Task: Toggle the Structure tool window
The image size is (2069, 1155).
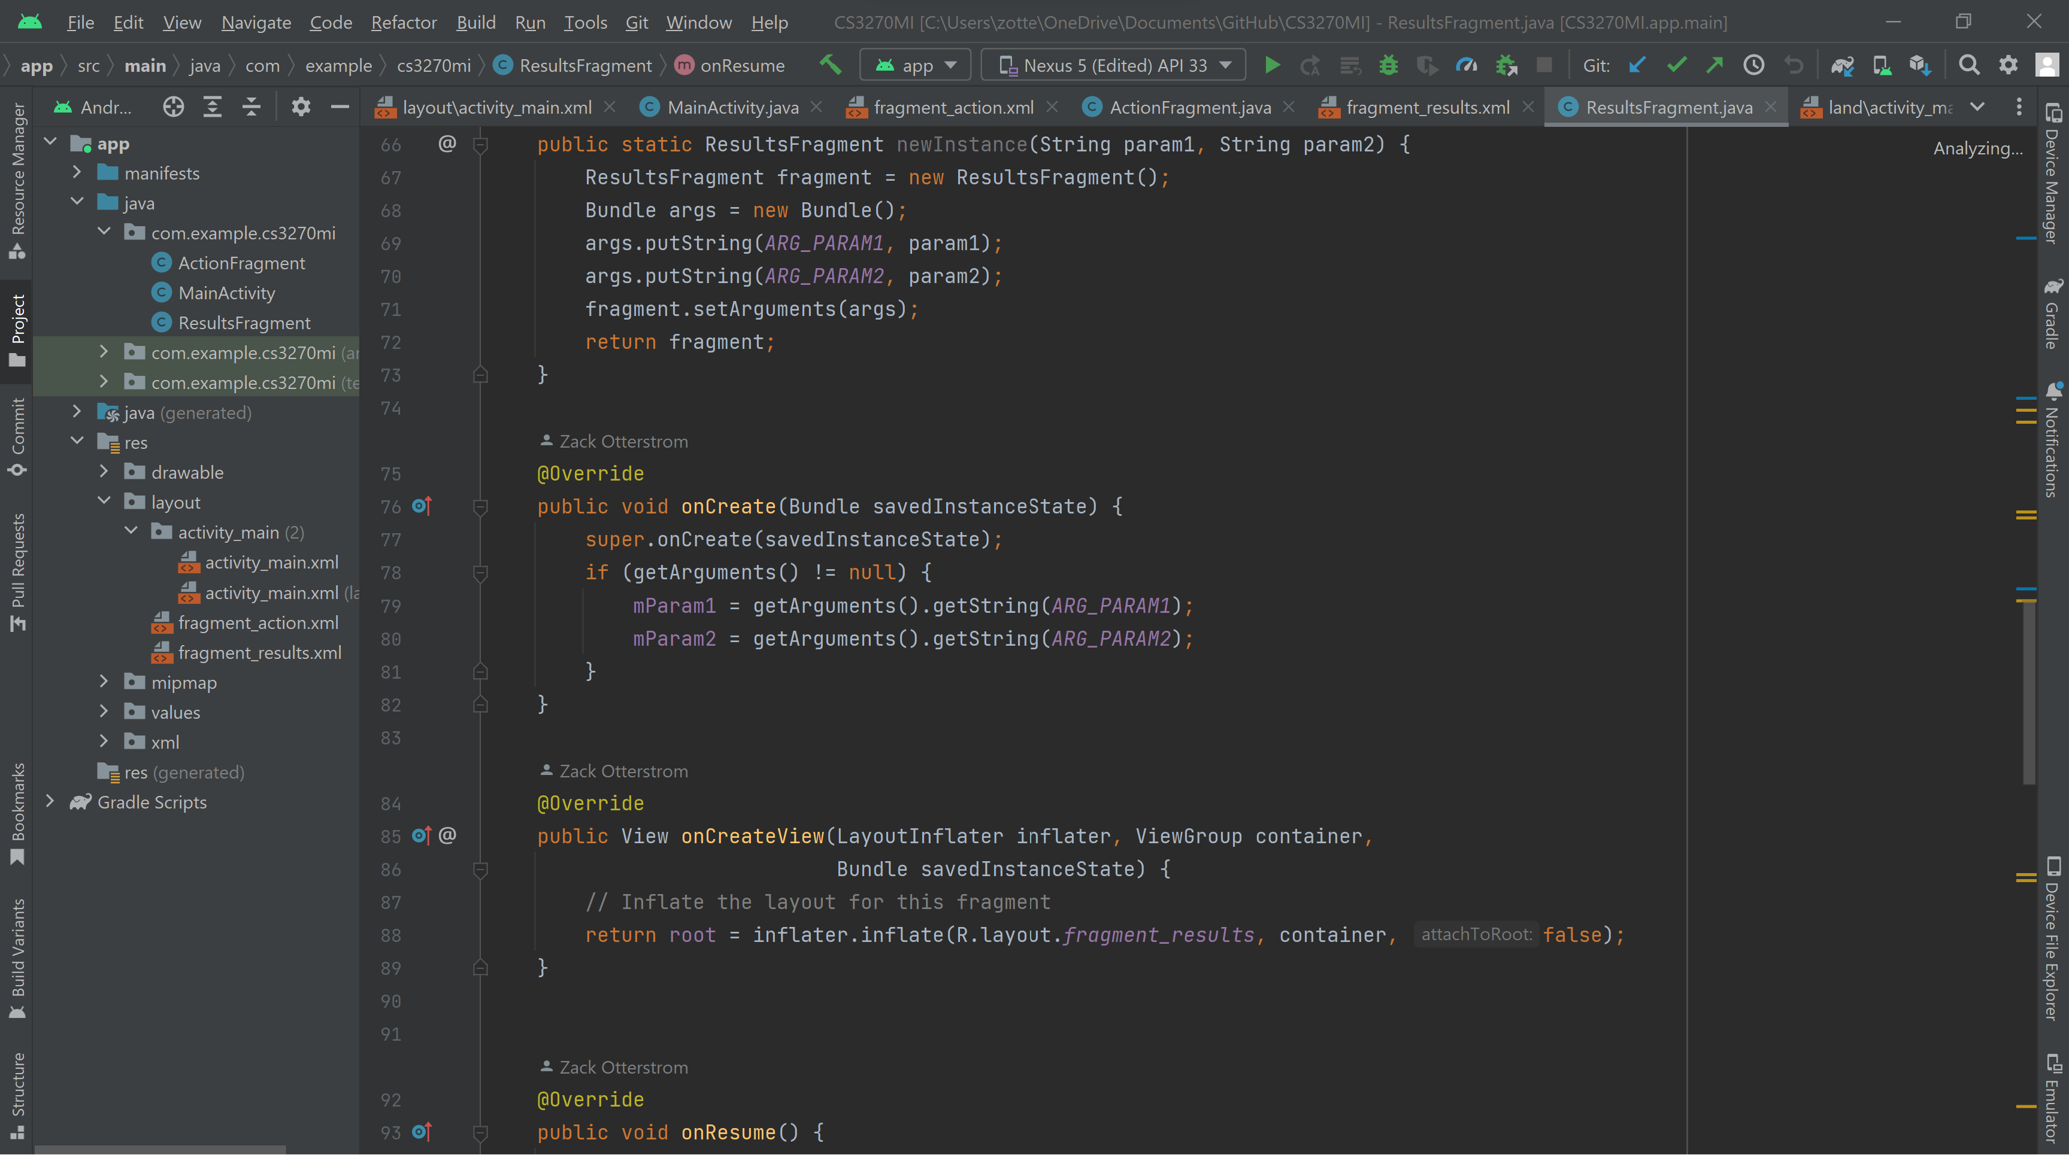Action: click(x=18, y=1096)
